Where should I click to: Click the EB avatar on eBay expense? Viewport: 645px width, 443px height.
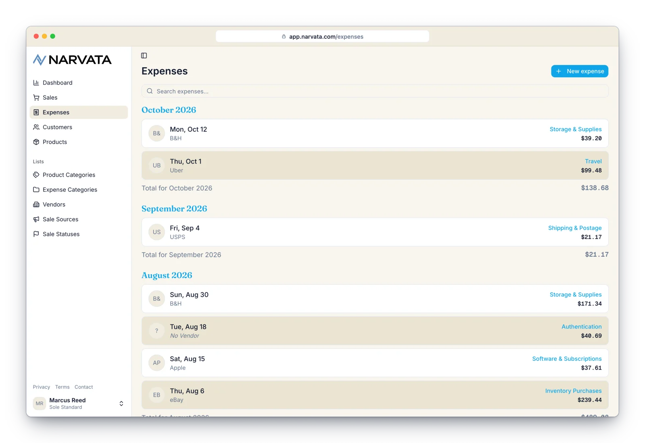tap(157, 395)
